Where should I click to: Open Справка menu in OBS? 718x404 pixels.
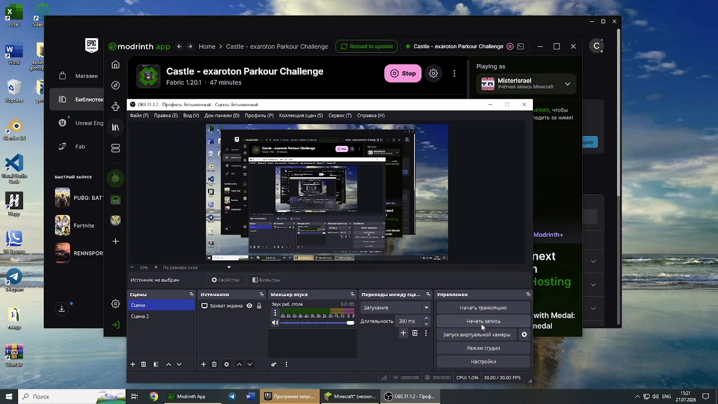pyautogui.click(x=371, y=116)
